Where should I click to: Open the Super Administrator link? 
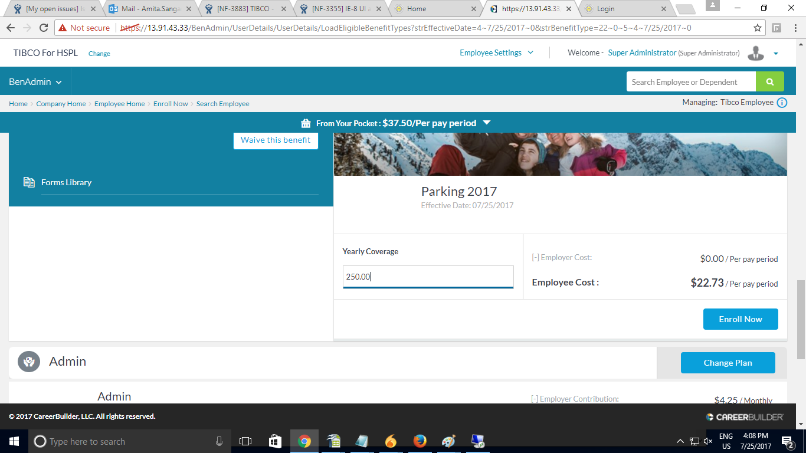pos(642,52)
